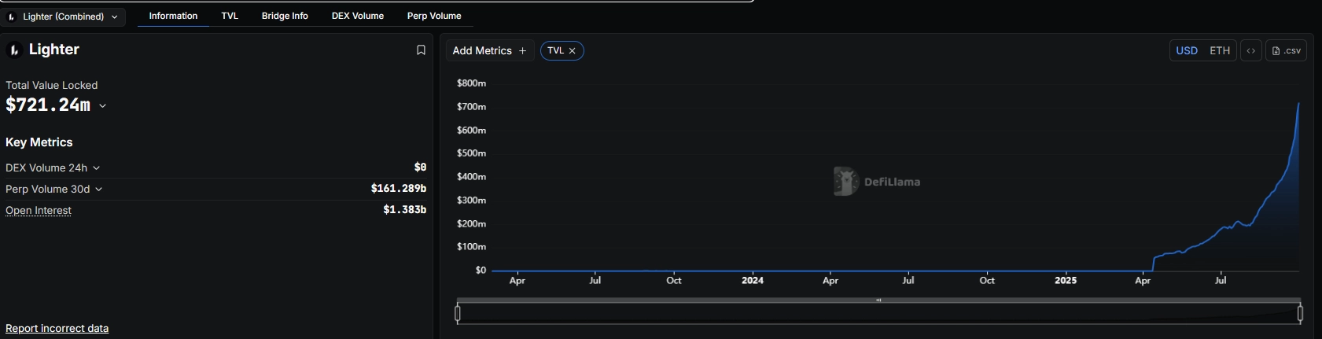
Task: Open the Bridge Info tab
Action: [x=285, y=16]
